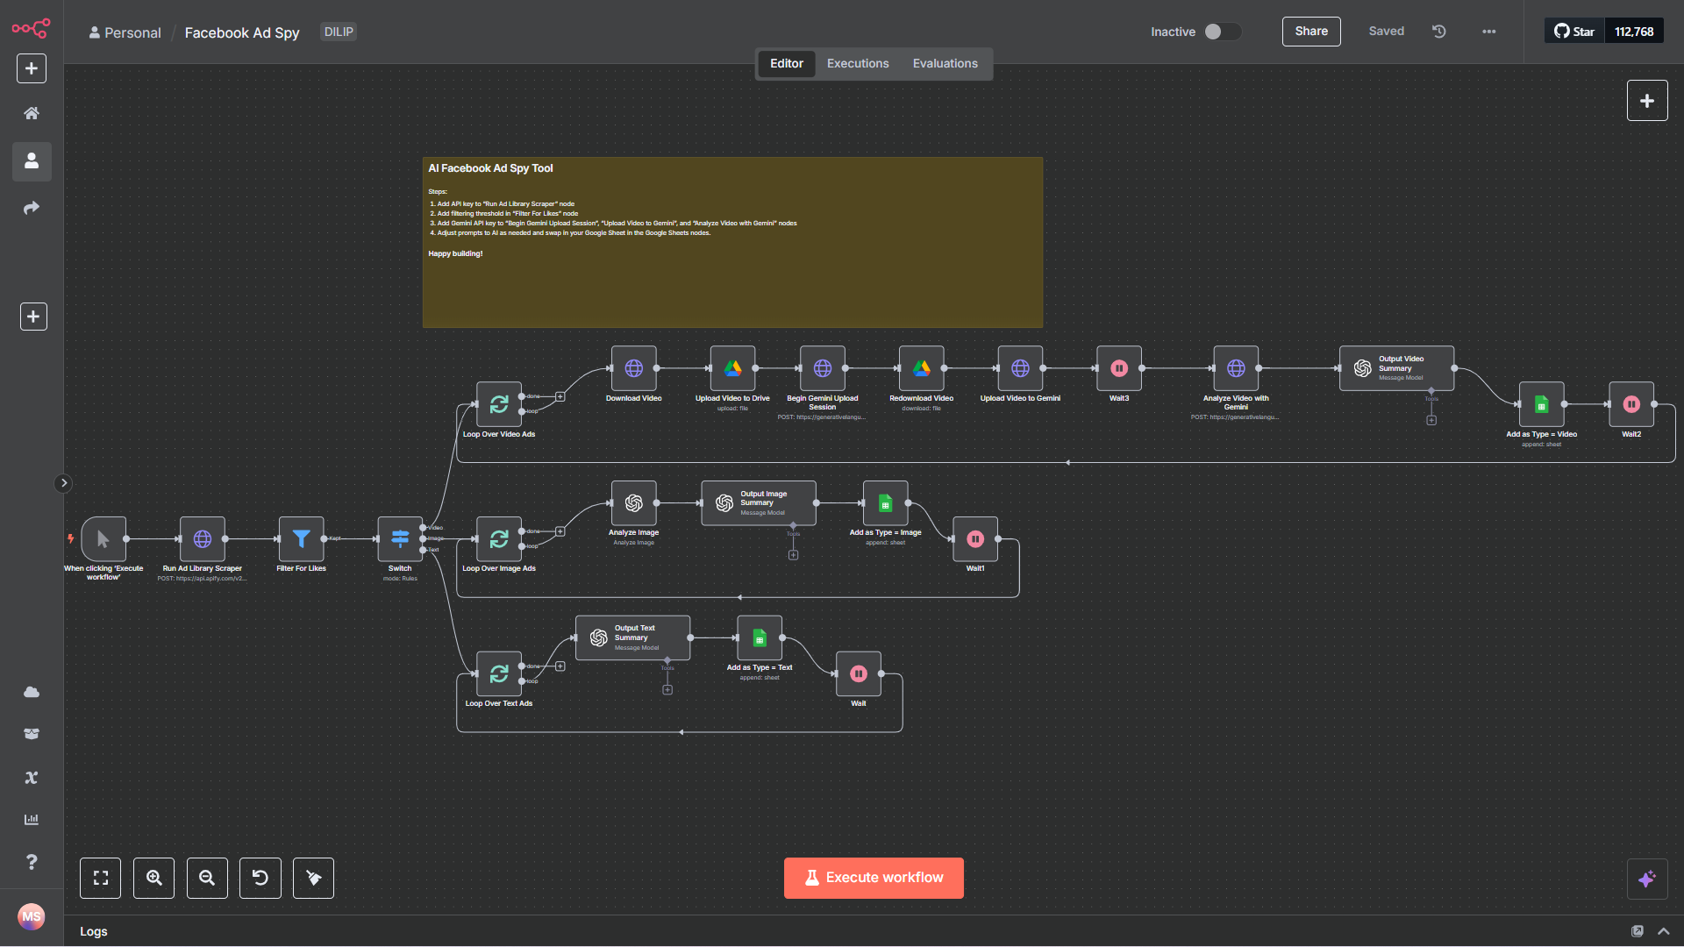Click the Switch node icon

[400, 538]
